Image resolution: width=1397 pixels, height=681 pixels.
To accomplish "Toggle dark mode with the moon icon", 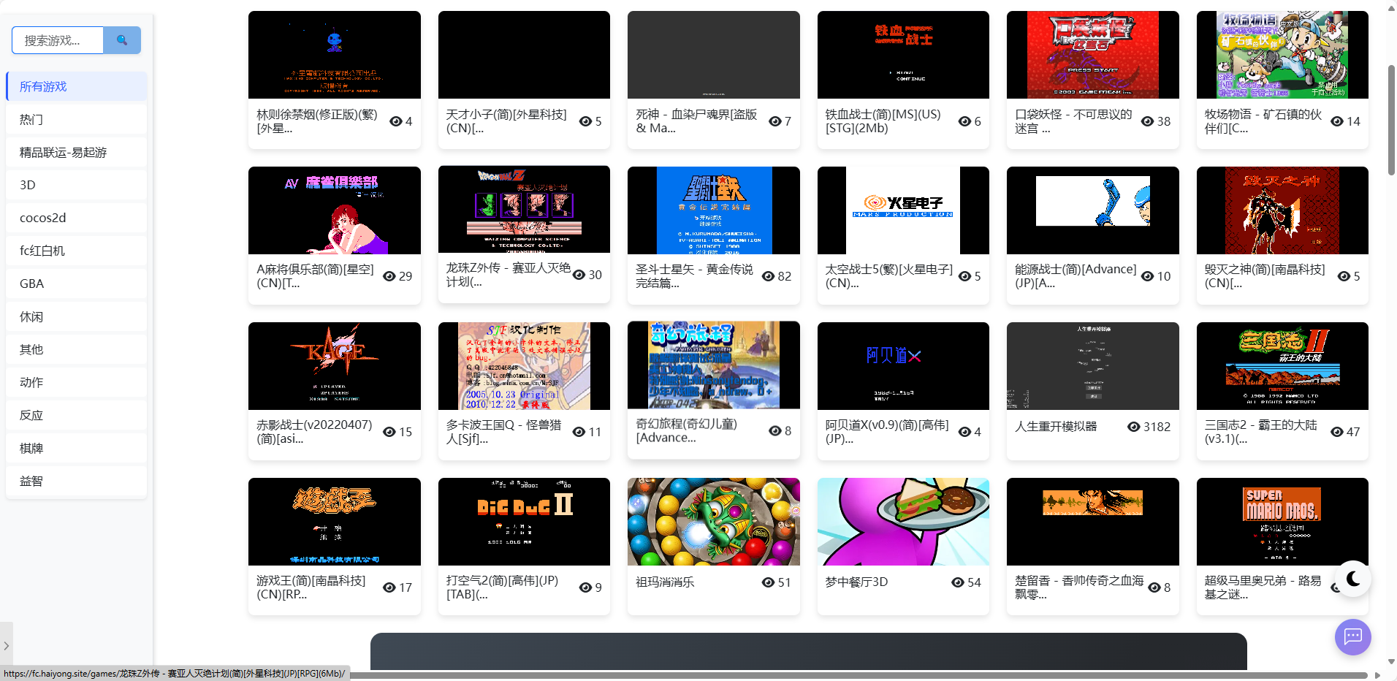I will 1352,579.
